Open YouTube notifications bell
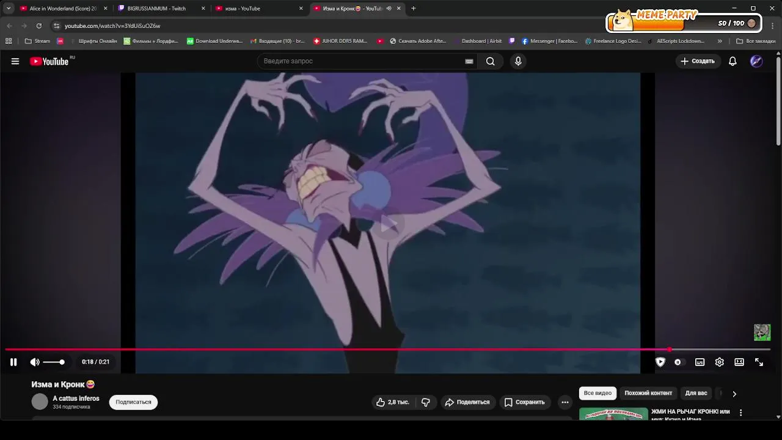This screenshot has height=440, width=782. pyautogui.click(x=733, y=61)
